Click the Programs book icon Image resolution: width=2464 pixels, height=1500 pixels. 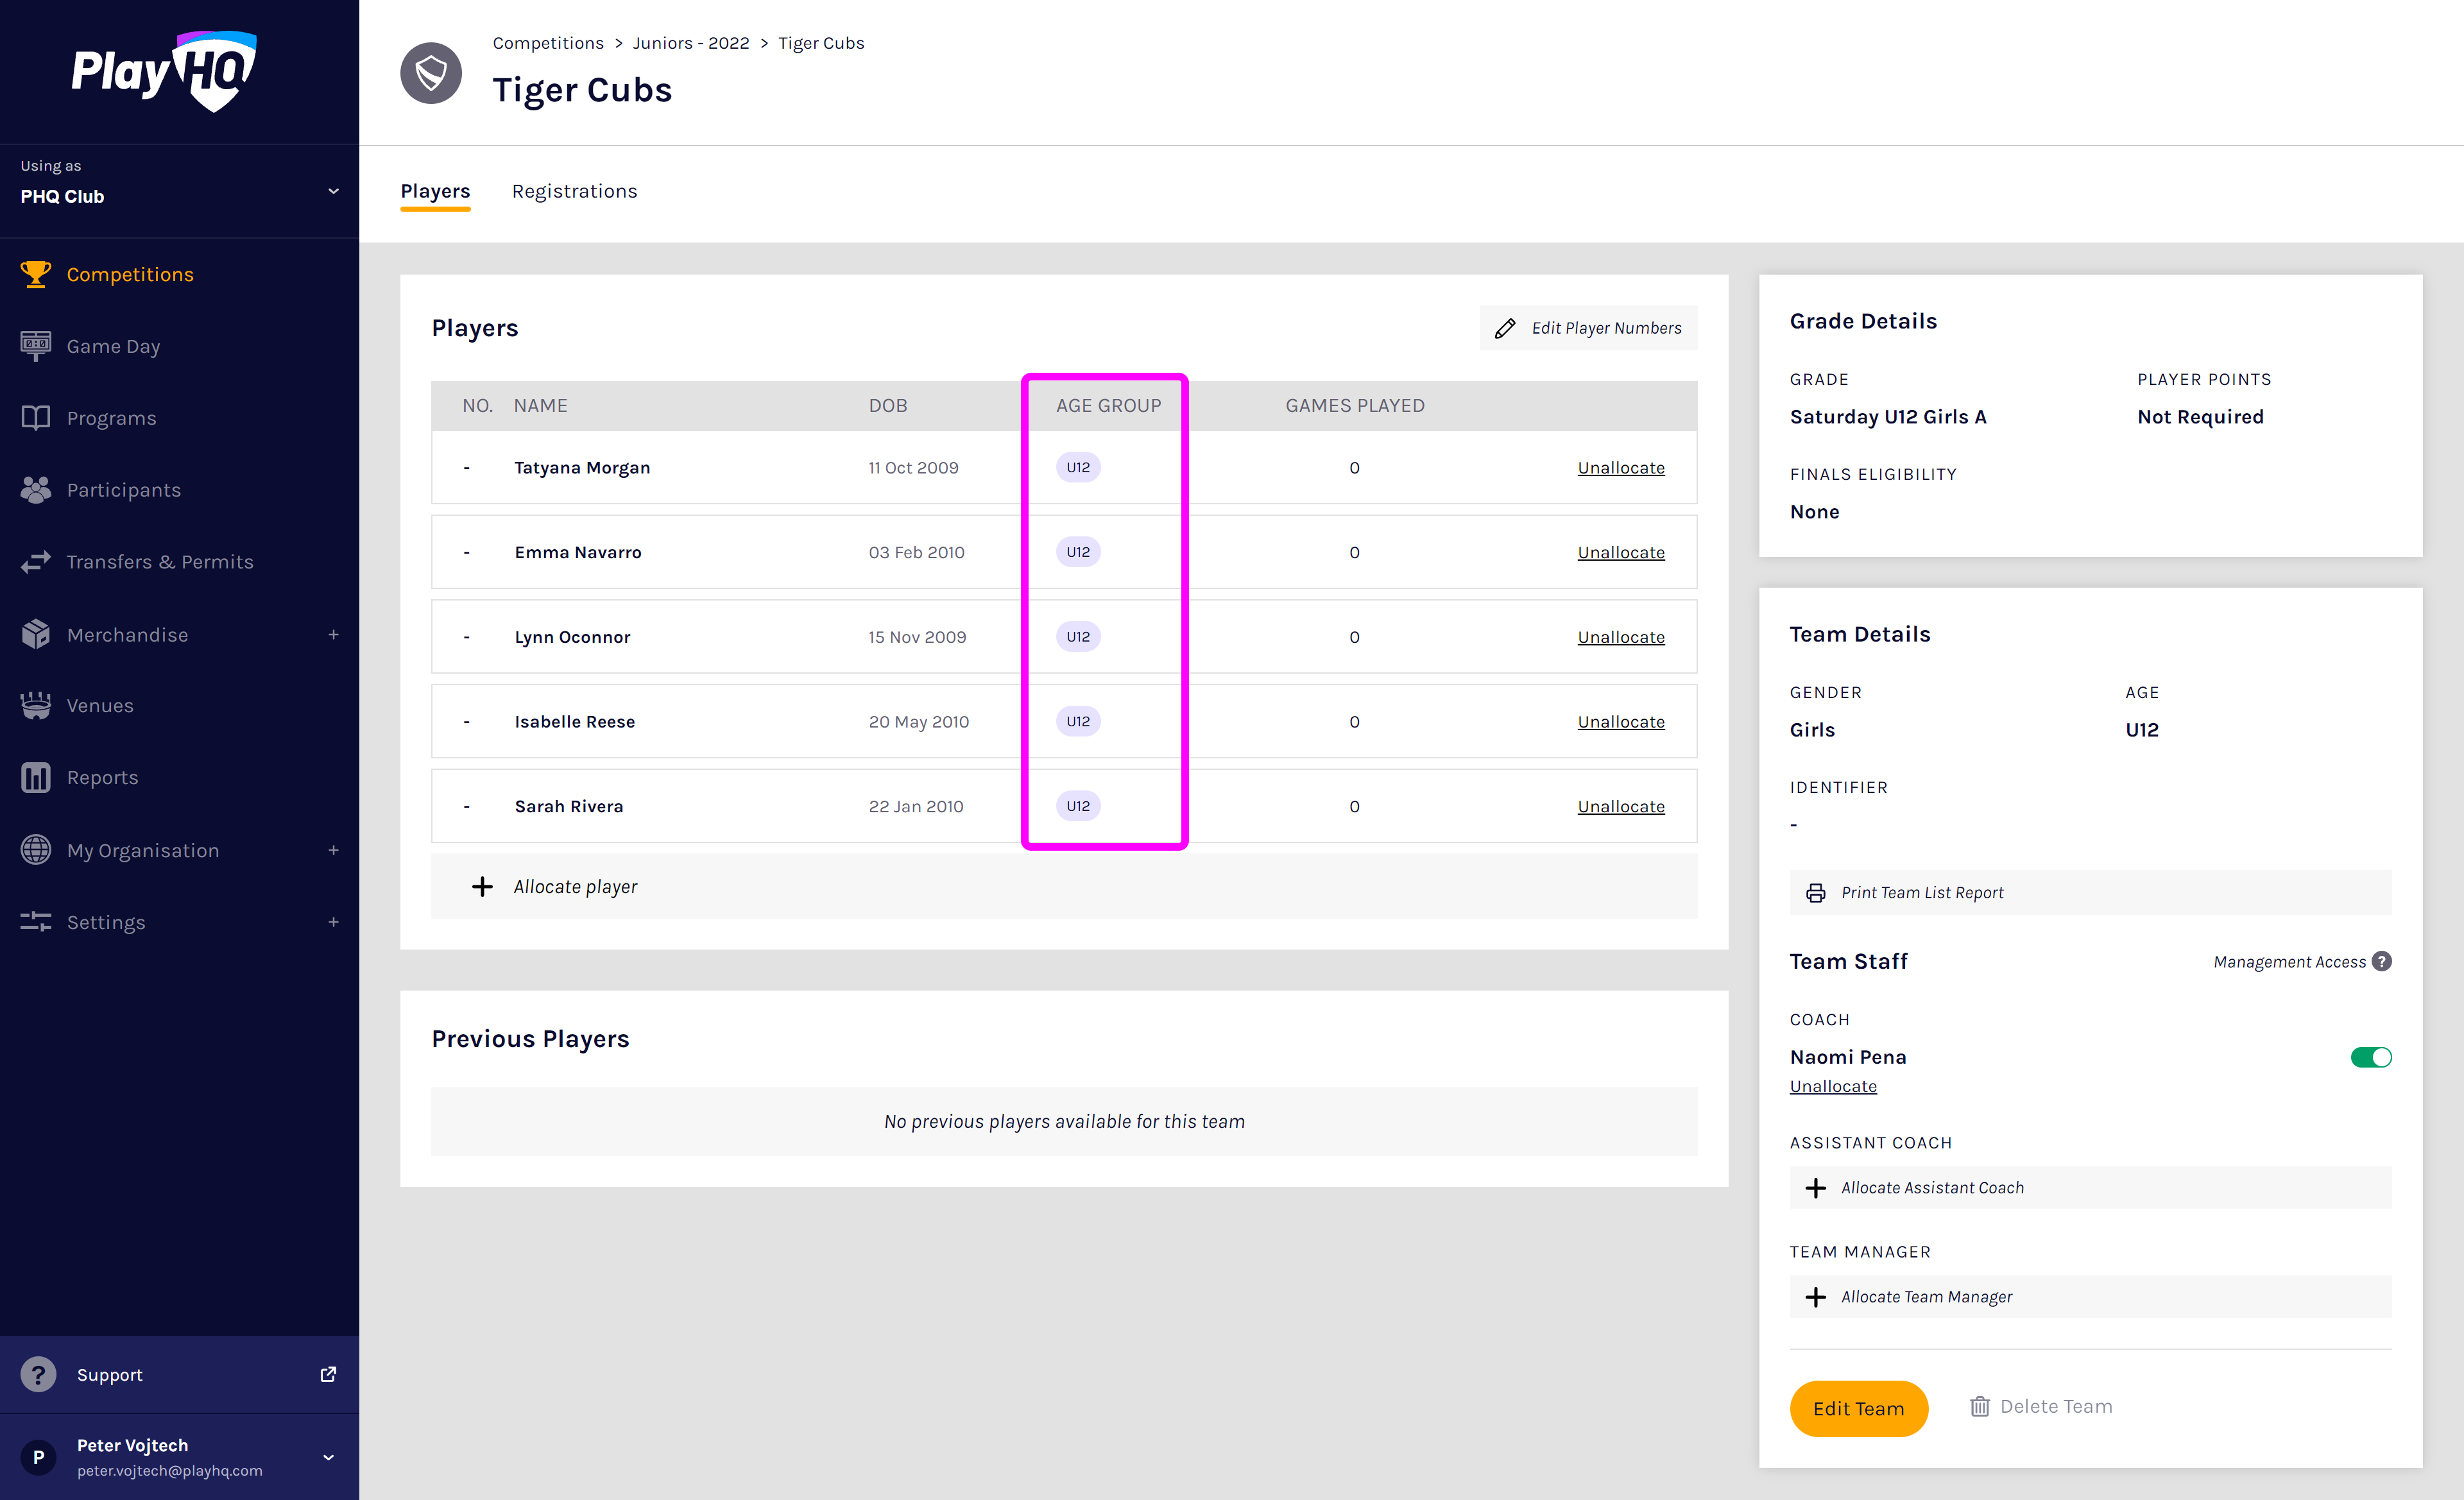[x=36, y=418]
